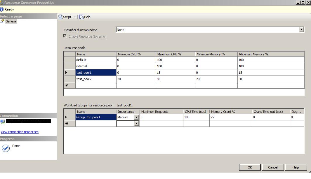The image size is (311, 179).
Task: Click the row selector arrow for test_pool1
Action: pyautogui.click(x=67, y=73)
